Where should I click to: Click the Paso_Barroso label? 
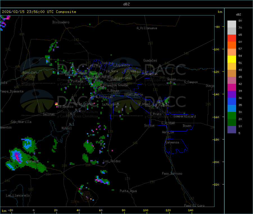pyautogui.click(x=172, y=174)
